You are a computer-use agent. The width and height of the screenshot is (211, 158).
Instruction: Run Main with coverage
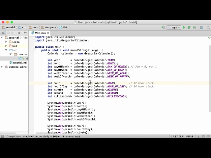coord(195,28)
